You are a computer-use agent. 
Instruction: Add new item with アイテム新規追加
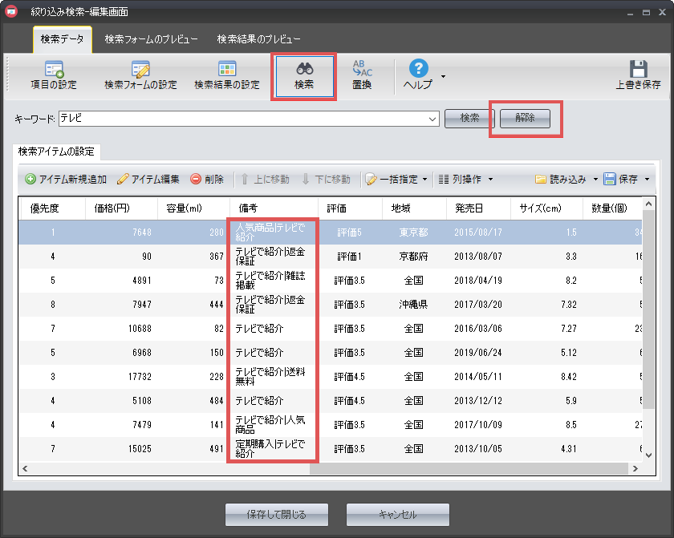(66, 179)
